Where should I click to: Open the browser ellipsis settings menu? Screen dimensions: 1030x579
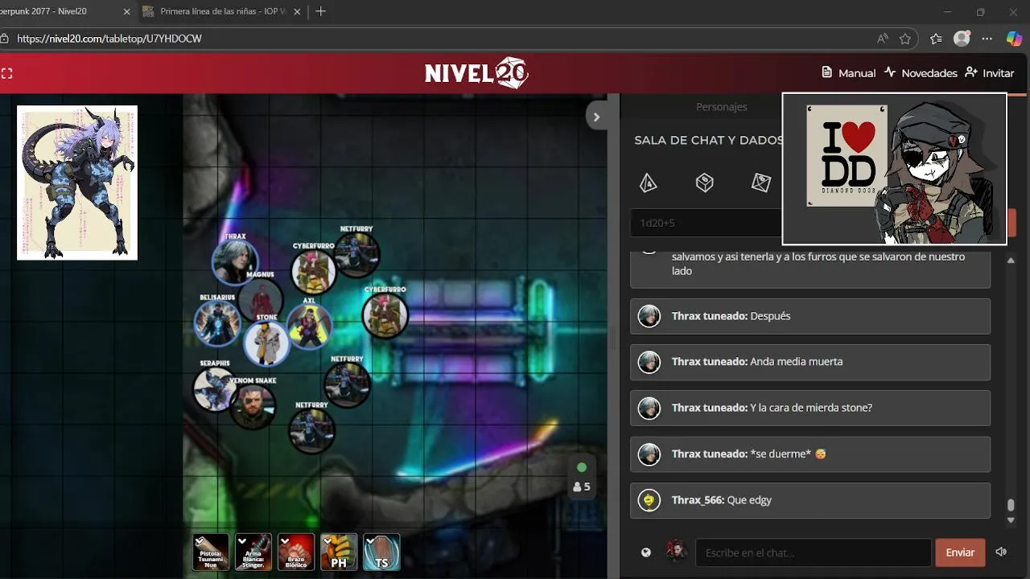click(x=987, y=39)
